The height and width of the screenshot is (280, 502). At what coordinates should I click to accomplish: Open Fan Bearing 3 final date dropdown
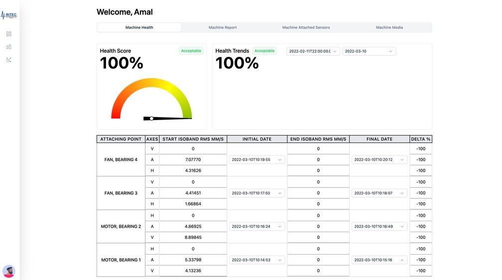click(379, 193)
